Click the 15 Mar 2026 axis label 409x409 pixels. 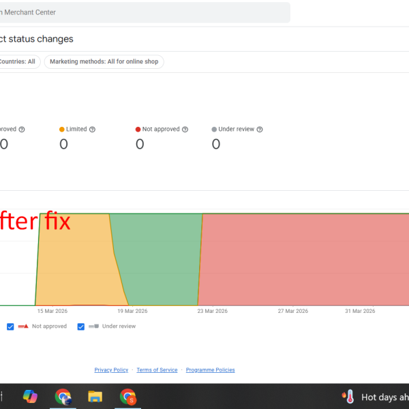point(52,311)
